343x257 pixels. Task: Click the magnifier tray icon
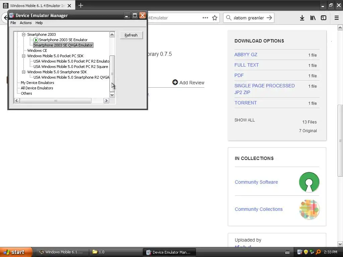click(x=318, y=252)
